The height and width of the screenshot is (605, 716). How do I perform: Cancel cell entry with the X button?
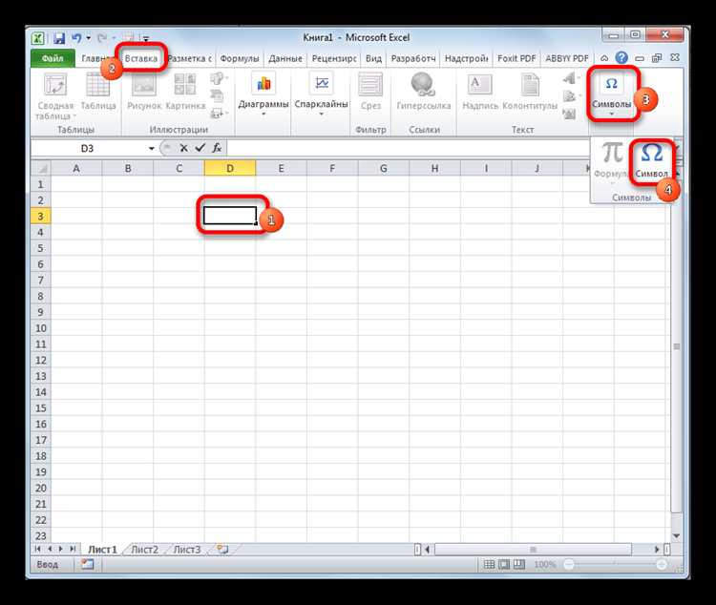click(x=183, y=148)
